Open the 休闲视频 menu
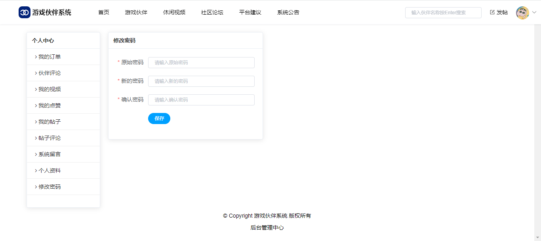The height and width of the screenshot is (241, 541). click(x=174, y=12)
